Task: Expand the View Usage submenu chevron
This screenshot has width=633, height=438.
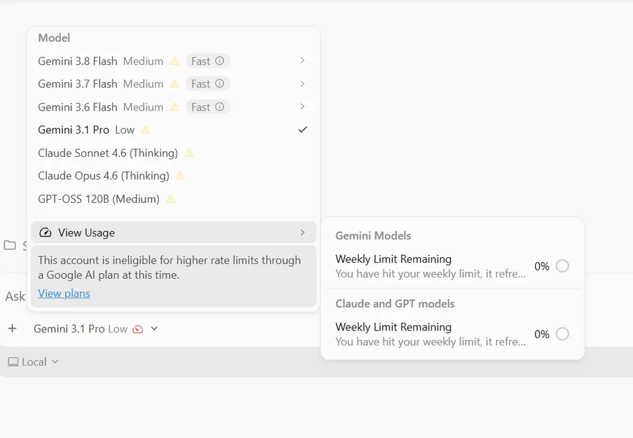Action: [303, 233]
